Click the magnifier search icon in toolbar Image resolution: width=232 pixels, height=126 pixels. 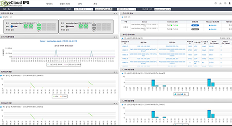[x=9, y=9]
